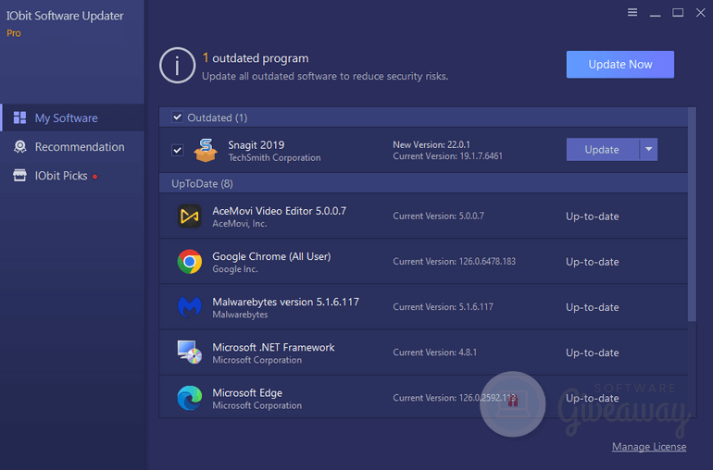Click Up-to-date status for .NET Framework
713x470 pixels.
click(592, 352)
